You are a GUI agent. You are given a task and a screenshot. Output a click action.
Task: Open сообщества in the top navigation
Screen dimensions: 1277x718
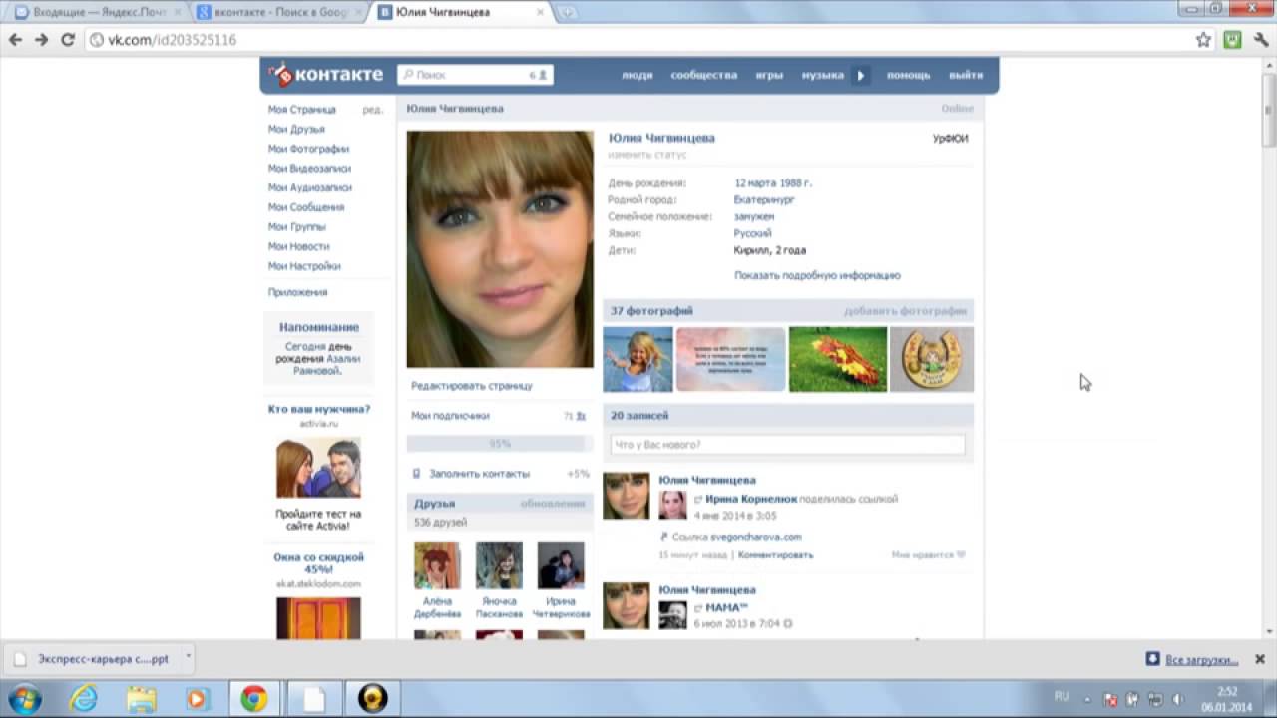click(703, 75)
